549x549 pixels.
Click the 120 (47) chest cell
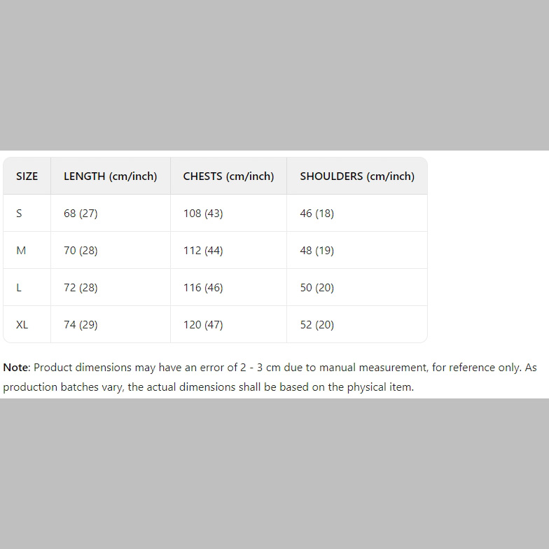click(x=203, y=325)
